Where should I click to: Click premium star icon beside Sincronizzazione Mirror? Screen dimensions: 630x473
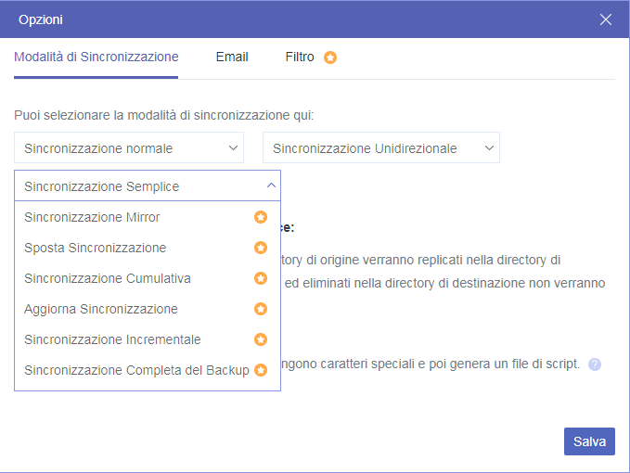(x=261, y=217)
